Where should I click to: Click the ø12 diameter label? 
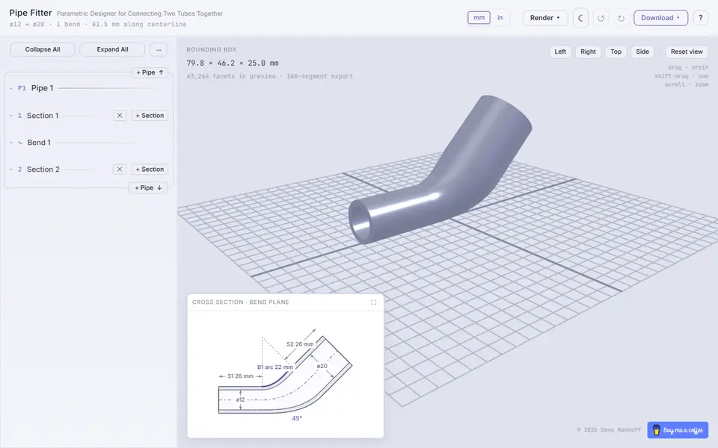(240, 399)
